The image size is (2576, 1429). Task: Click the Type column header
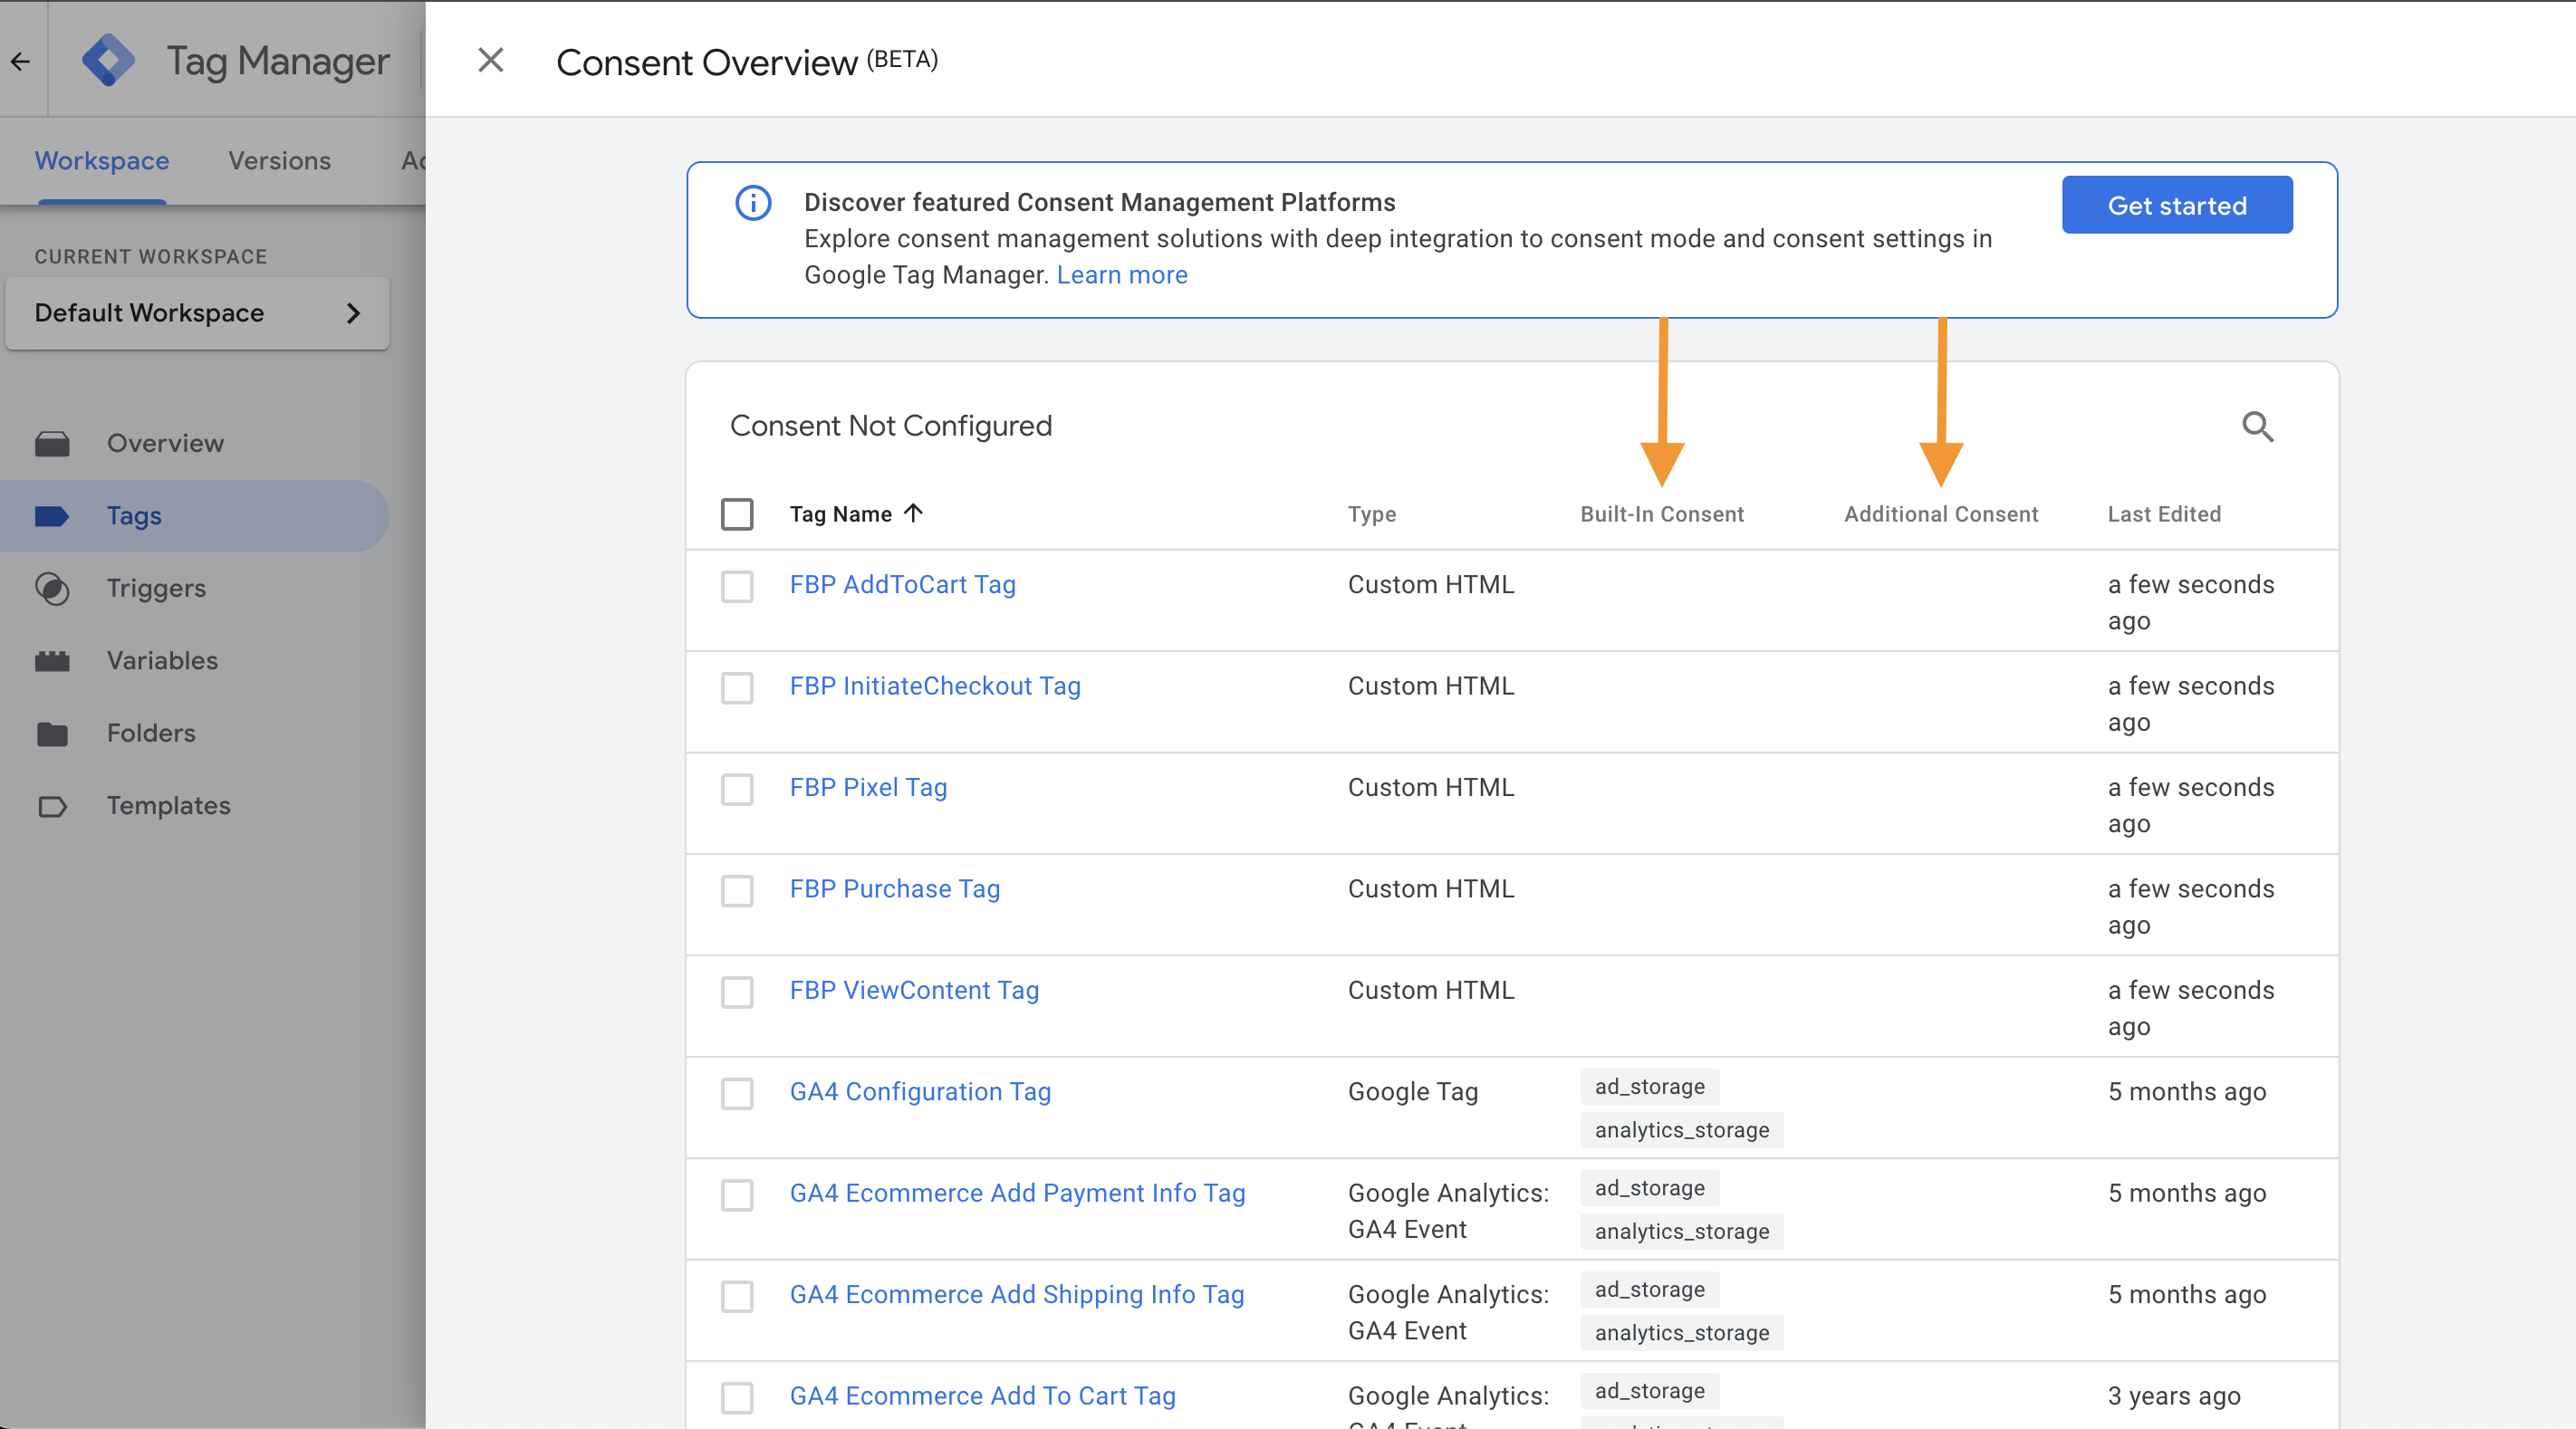(1371, 514)
